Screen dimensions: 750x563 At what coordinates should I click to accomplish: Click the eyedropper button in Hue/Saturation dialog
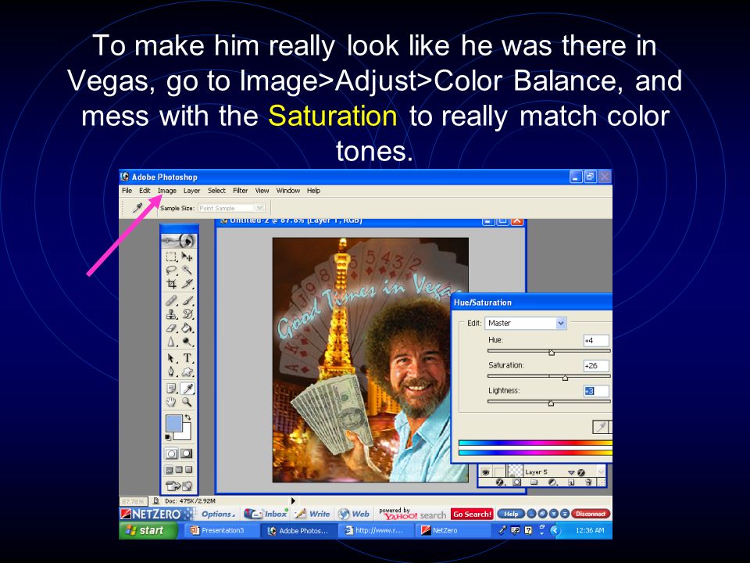click(x=600, y=427)
